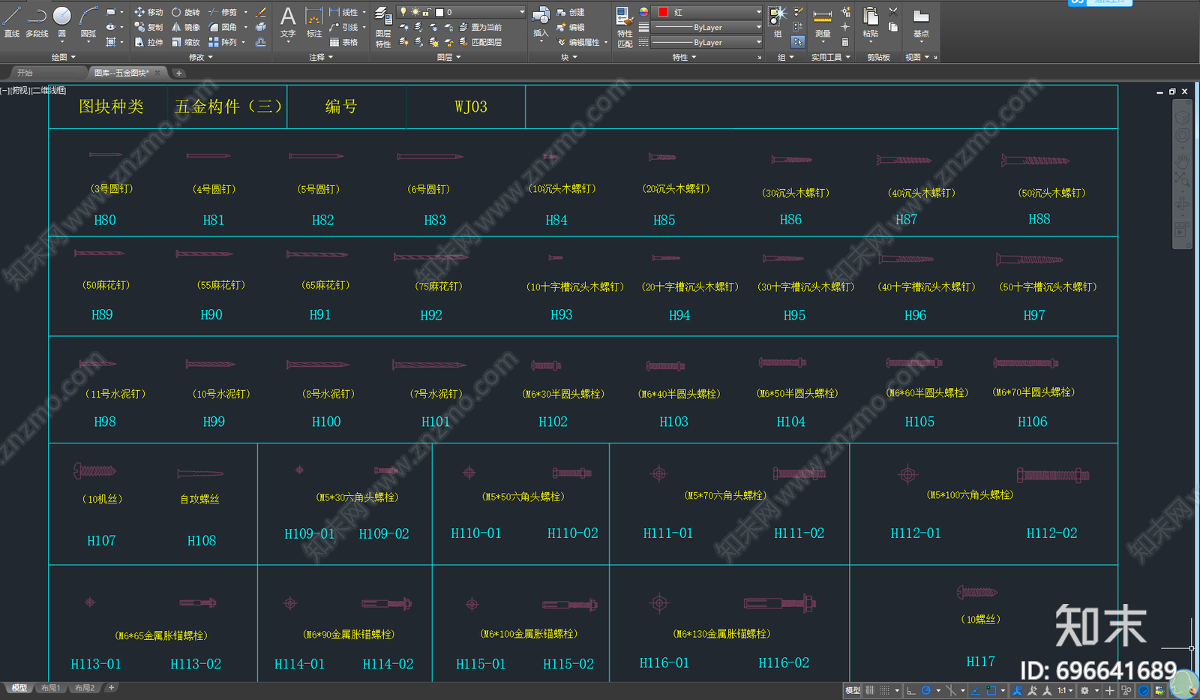Toggle 模型 space button in status bar

click(x=853, y=690)
